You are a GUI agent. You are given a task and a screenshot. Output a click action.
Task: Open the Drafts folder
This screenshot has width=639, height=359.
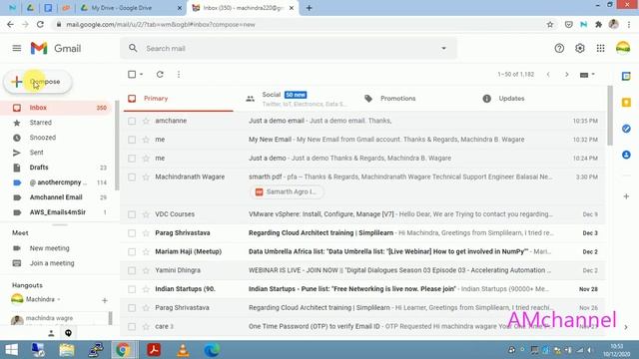(x=39, y=168)
